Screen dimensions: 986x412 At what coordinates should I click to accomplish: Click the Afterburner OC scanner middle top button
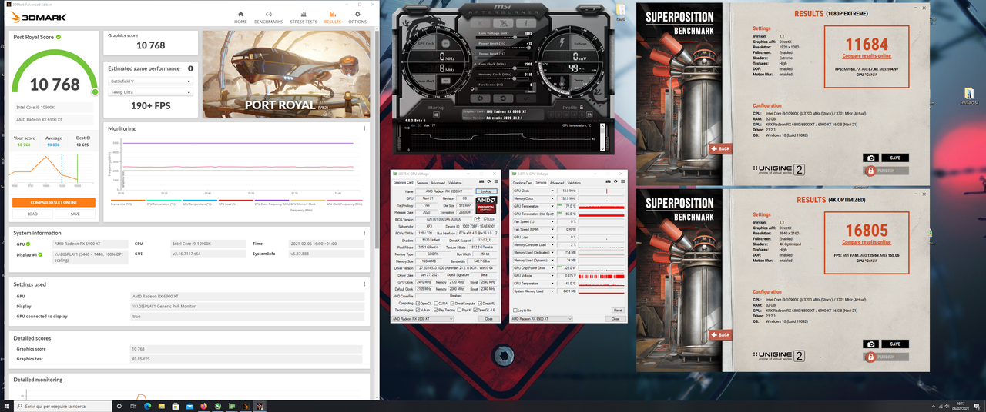pyautogui.click(x=503, y=23)
